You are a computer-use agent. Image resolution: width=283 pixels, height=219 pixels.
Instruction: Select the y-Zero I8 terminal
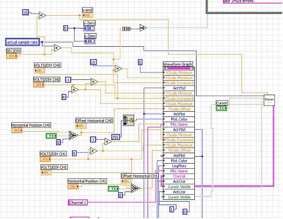90,41
